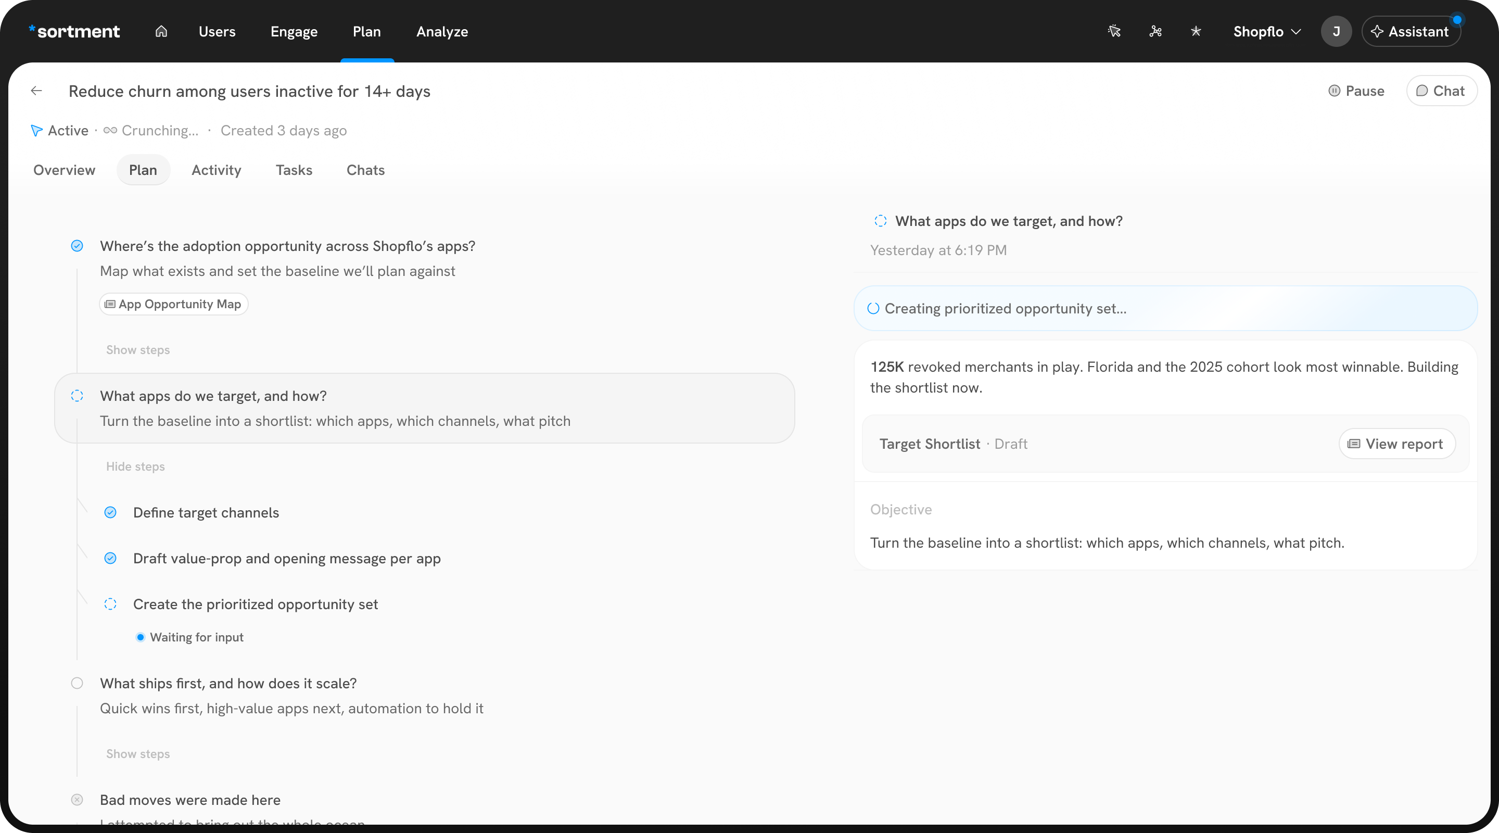Open the Chat button

click(x=1441, y=91)
